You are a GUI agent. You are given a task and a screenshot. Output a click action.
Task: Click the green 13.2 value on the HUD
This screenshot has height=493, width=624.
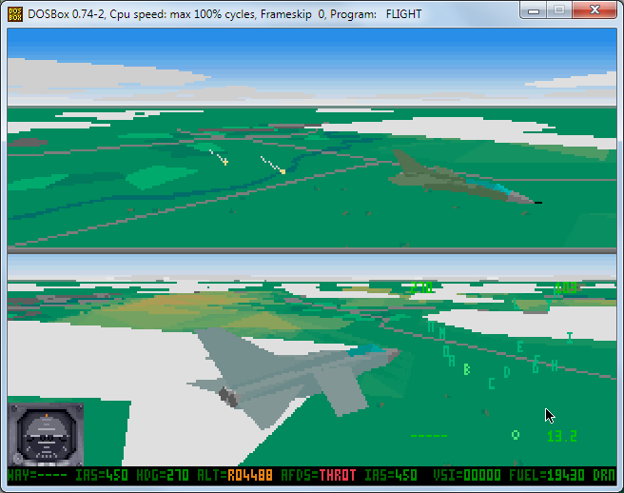click(562, 436)
